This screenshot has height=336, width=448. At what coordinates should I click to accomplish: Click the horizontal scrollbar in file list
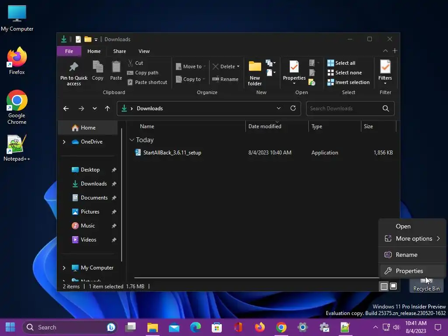tap(256, 278)
